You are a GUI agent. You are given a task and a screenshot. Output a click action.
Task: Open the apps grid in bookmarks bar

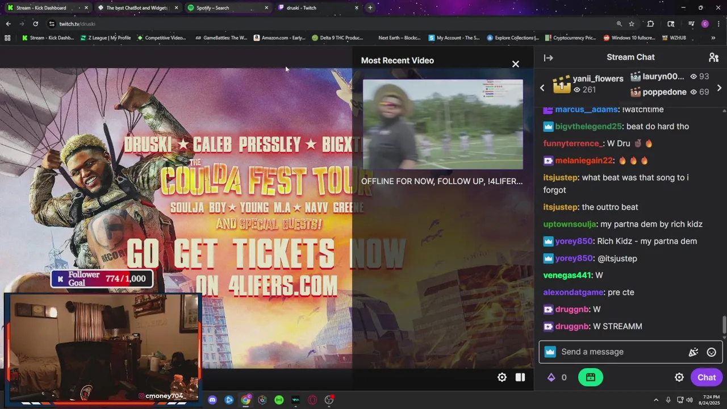[7, 38]
